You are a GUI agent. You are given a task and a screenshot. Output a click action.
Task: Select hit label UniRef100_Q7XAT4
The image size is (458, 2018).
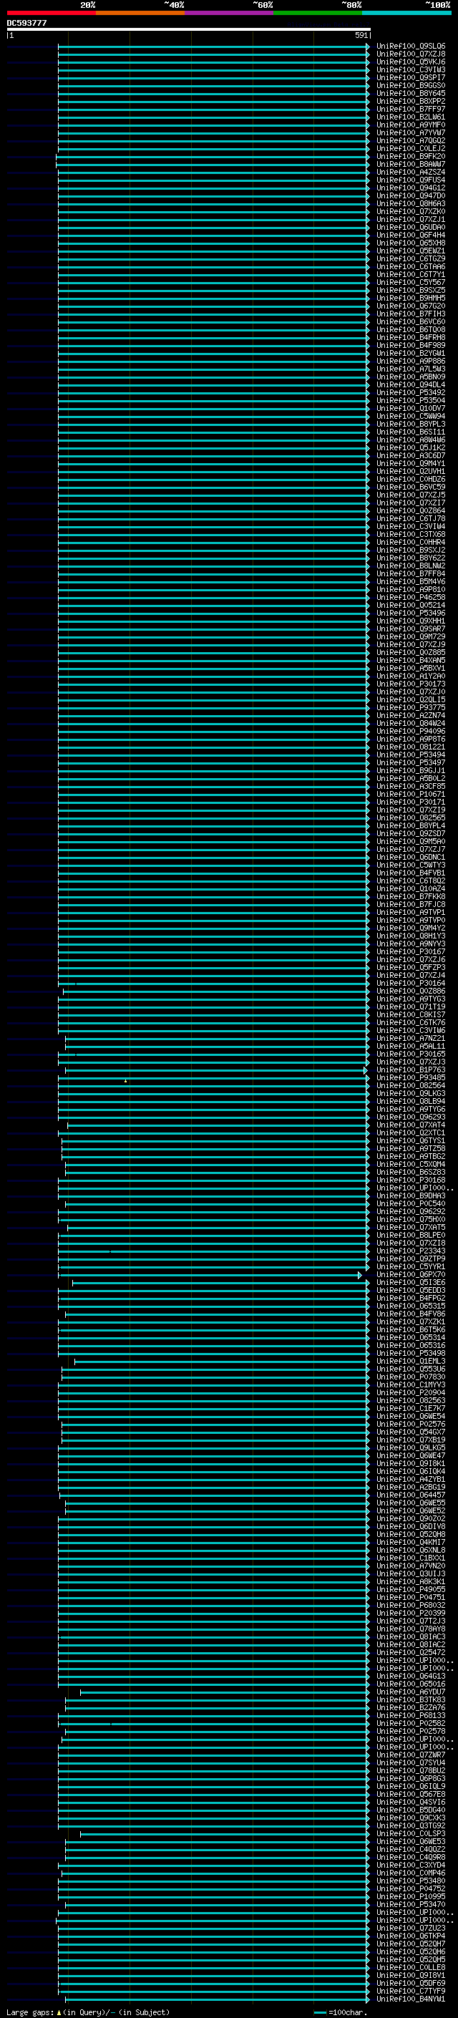[411, 1125]
